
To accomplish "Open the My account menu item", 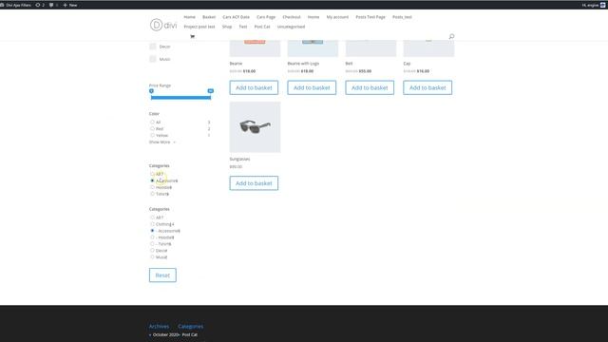I will pyautogui.click(x=337, y=17).
